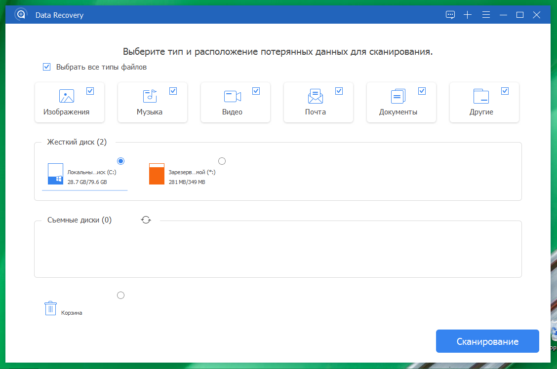Click the Recycle Bin (Корзина) icon

pos(50,308)
